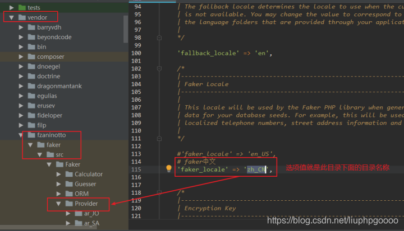Screen dimensions: 404x231
Task: Expand the bin folder arrow
Action: [x=21, y=47]
